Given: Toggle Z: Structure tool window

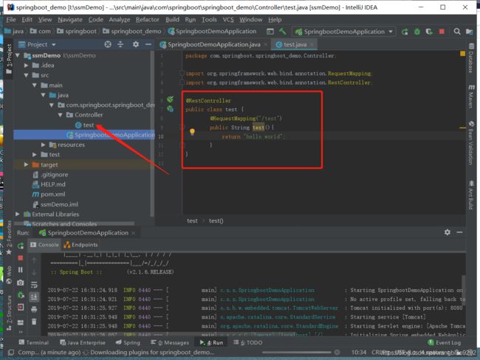Looking at the screenshot, I should 9,313.
